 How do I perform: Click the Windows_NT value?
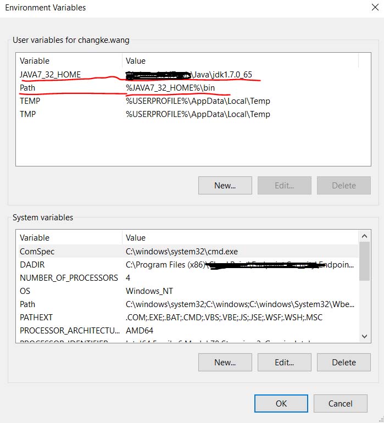149,291
